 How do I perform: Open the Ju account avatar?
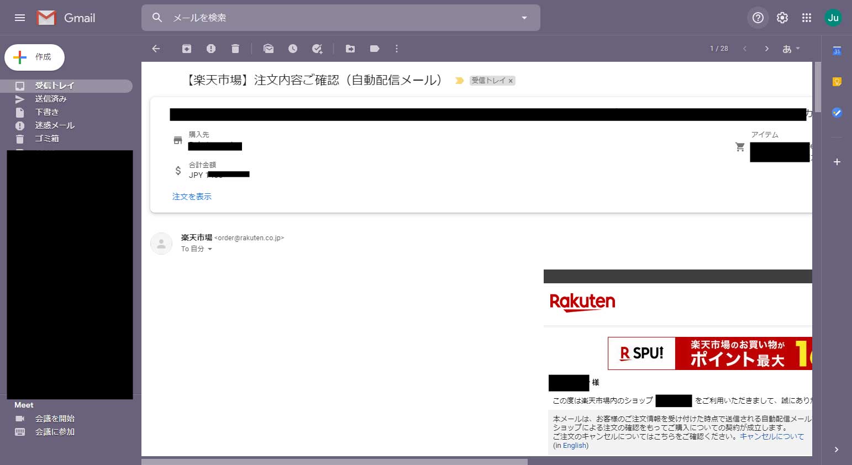[833, 18]
